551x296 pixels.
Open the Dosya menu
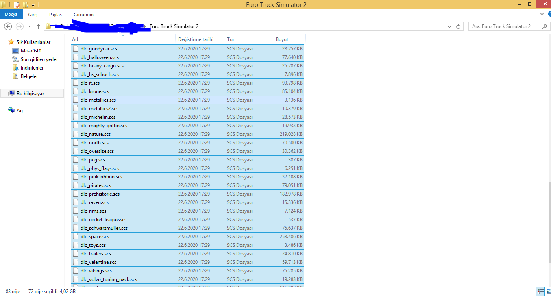click(11, 14)
